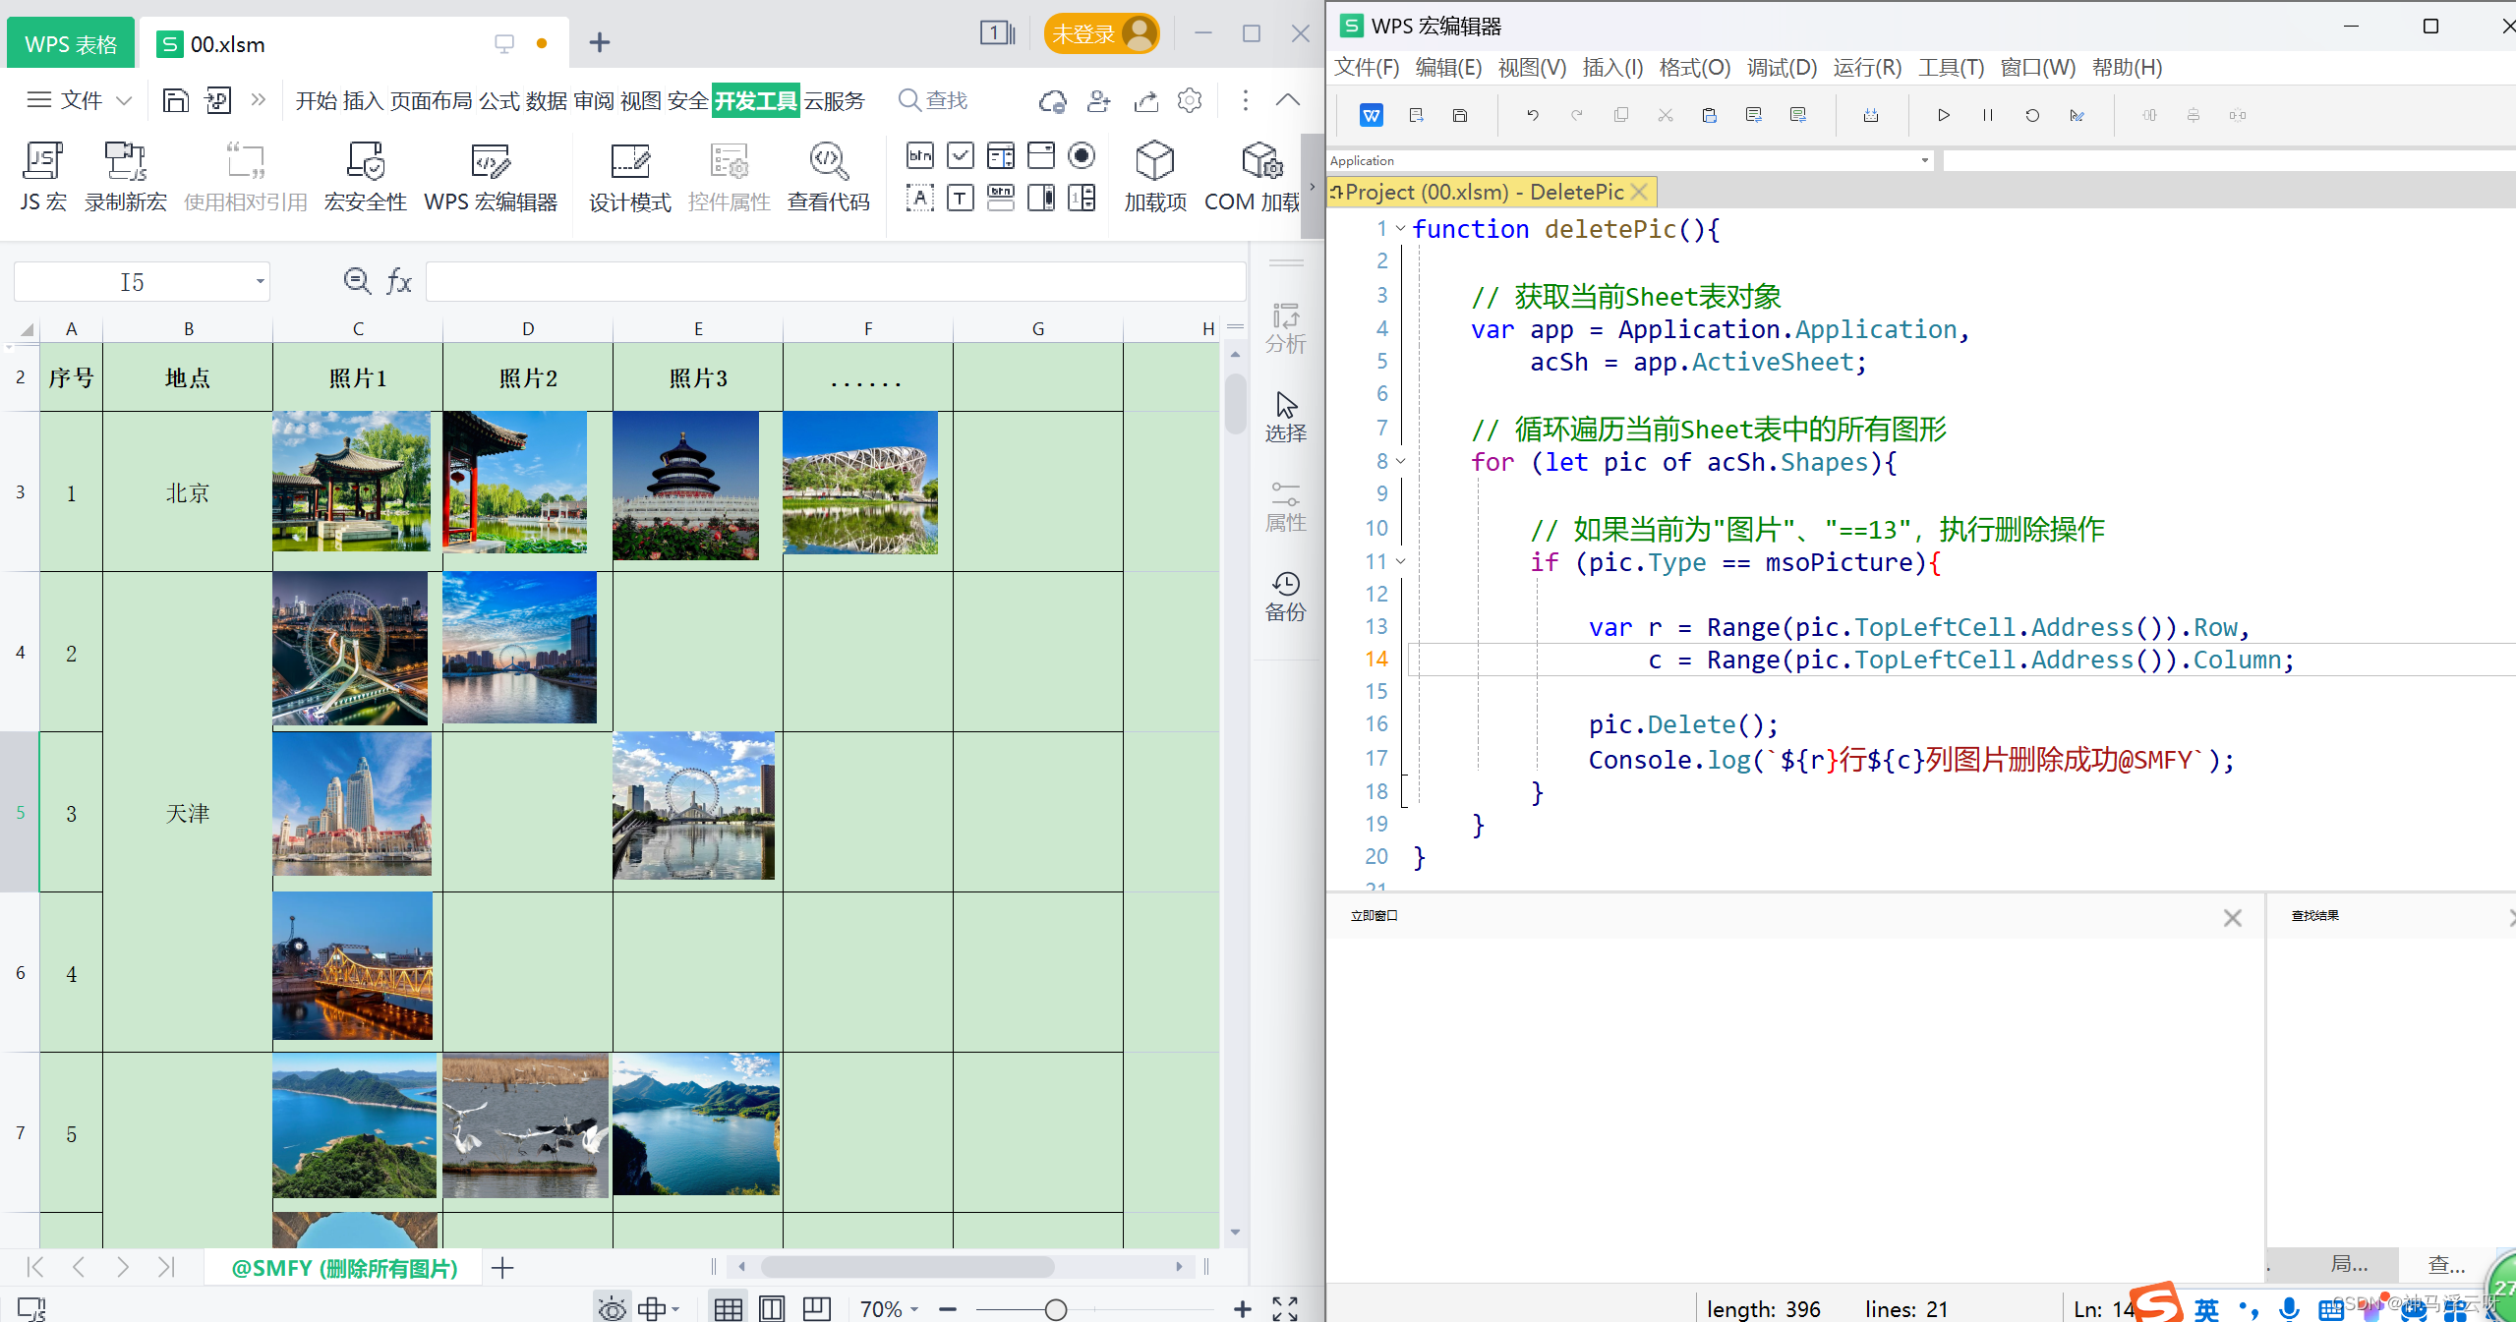Insert checkbox control from form controls

960,155
